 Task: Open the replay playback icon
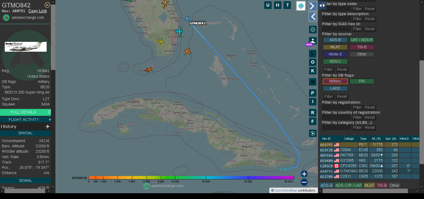pos(313,133)
